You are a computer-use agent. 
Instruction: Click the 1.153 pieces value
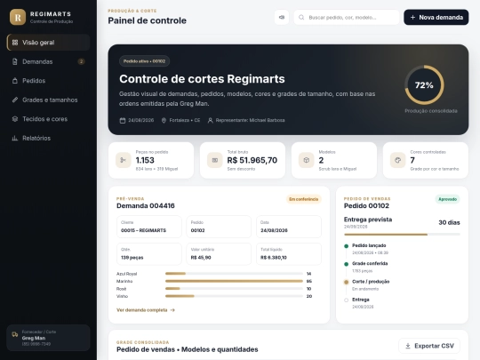(145, 160)
